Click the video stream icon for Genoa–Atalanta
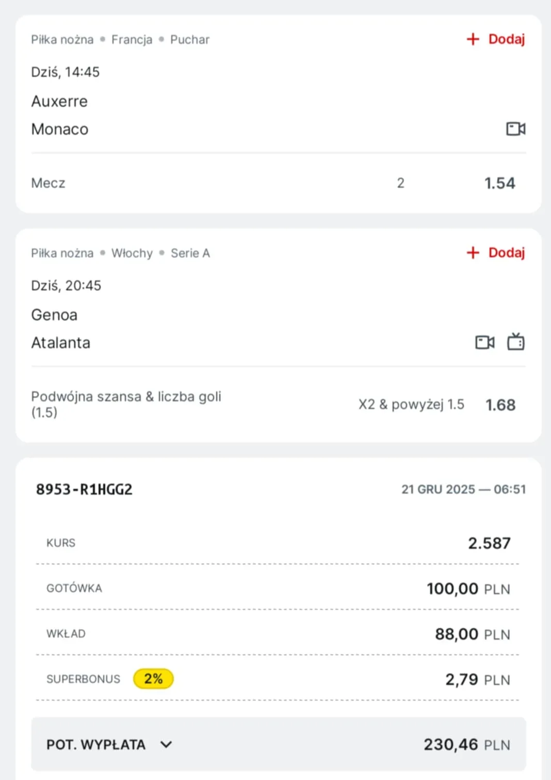The width and height of the screenshot is (551, 780). point(484,342)
